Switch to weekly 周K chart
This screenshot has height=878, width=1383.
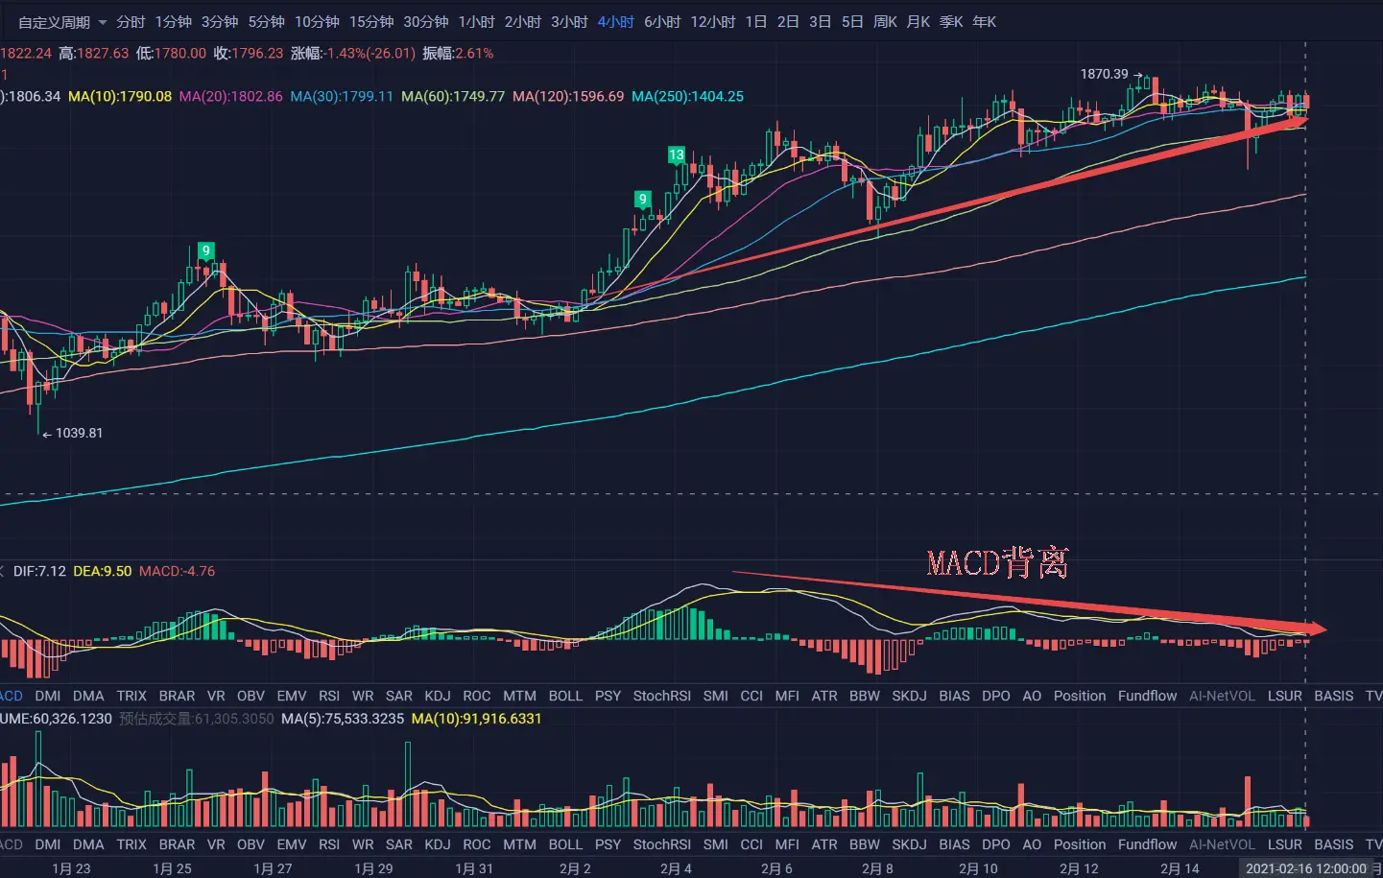[x=885, y=22]
